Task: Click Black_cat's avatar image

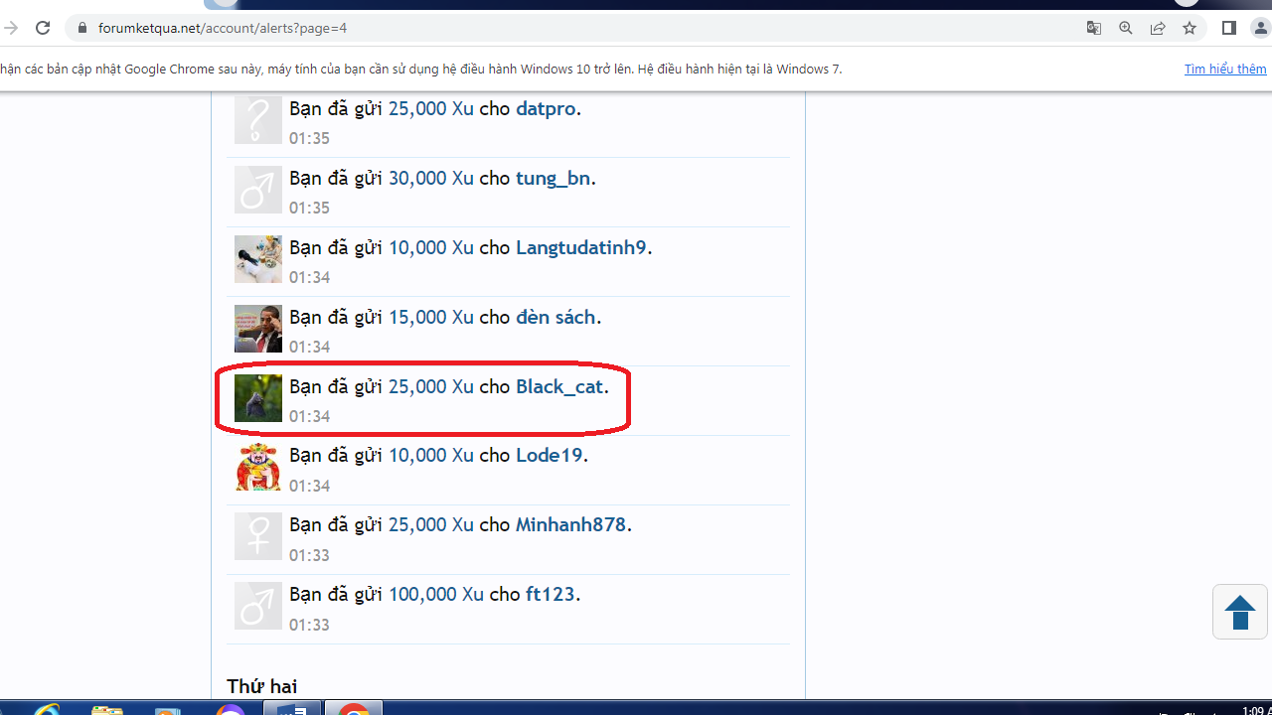Action: (x=257, y=397)
